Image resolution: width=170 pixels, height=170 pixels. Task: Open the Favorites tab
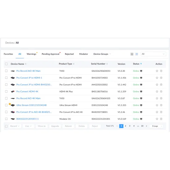point(8,54)
